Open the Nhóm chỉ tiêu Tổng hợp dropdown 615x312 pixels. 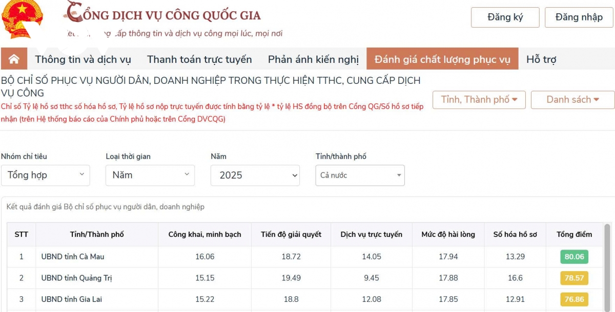[45, 175]
